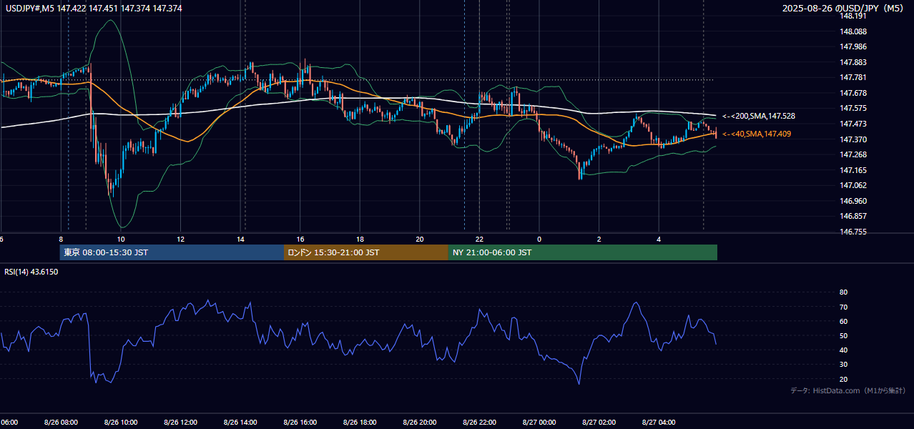Click the 8/27 00:00 bottom date label
The image size is (914, 429).
click(539, 423)
